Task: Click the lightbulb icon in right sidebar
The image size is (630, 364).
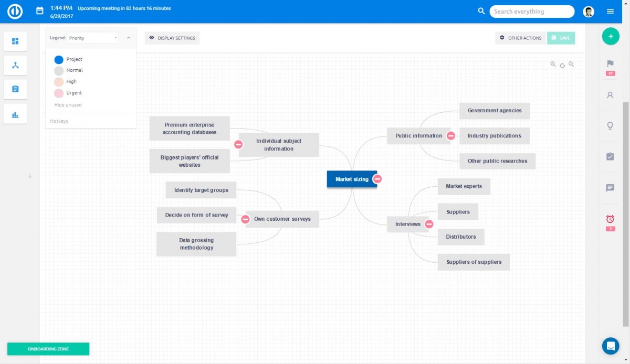Action: coord(610,126)
